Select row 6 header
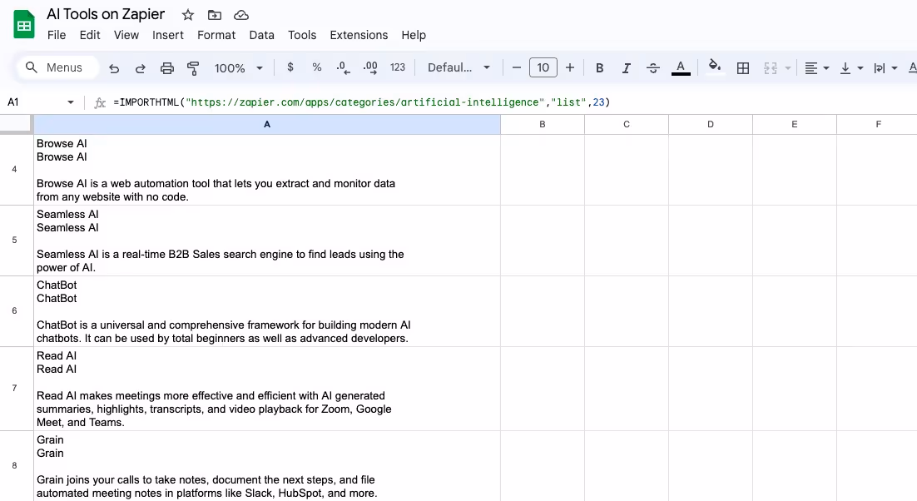The height and width of the screenshot is (501, 917). pyautogui.click(x=15, y=311)
